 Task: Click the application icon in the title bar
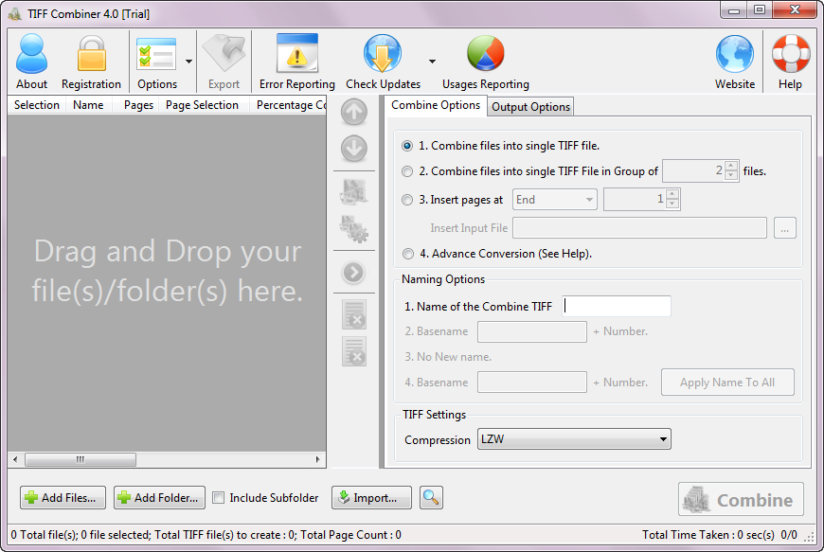(15, 13)
